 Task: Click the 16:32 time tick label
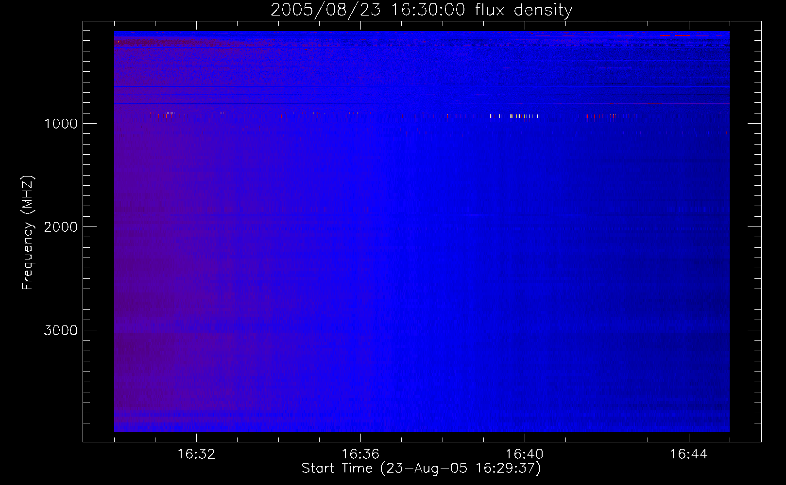click(x=196, y=454)
